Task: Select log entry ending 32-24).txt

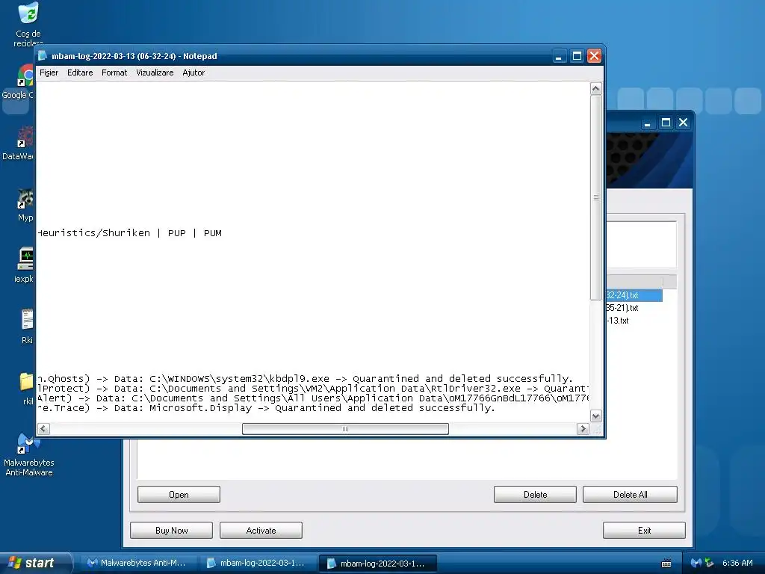Action: [634, 295]
